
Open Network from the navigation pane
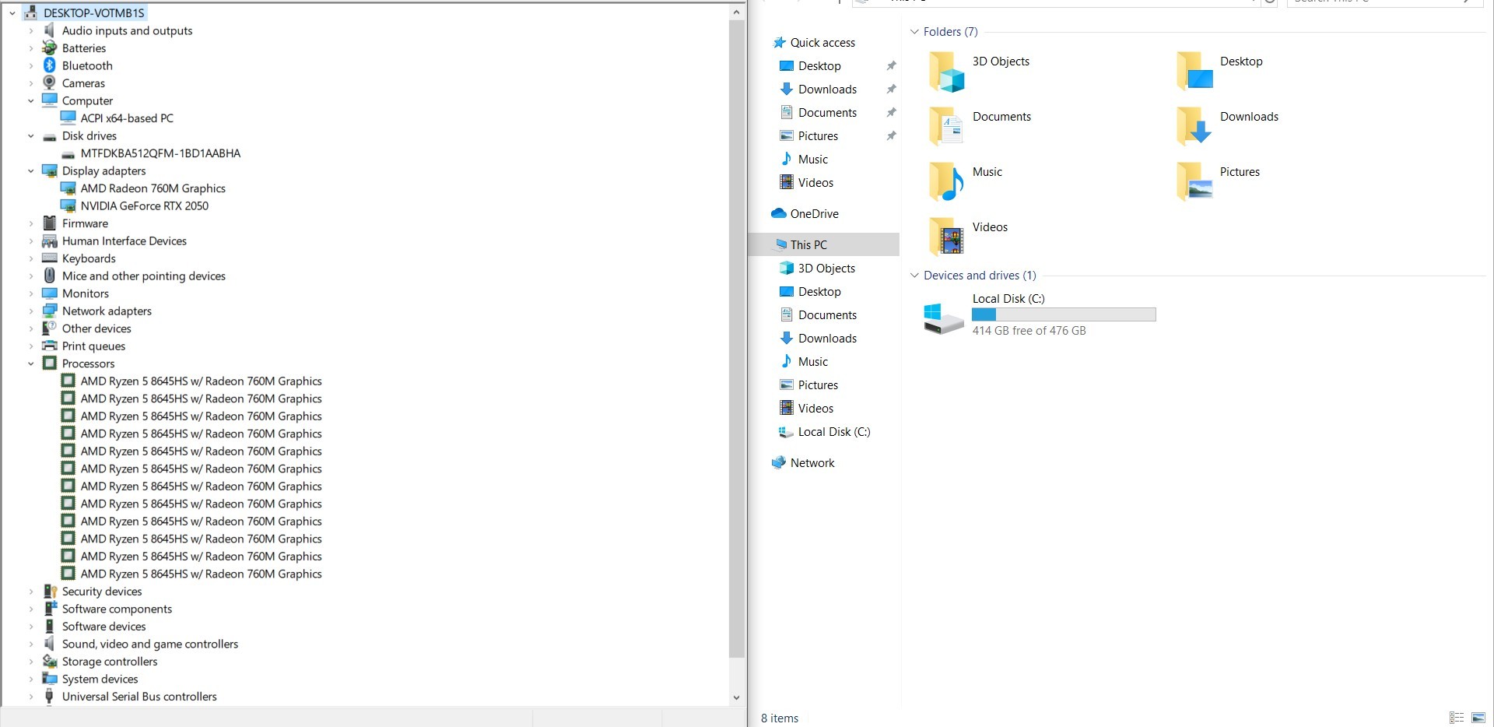(812, 462)
